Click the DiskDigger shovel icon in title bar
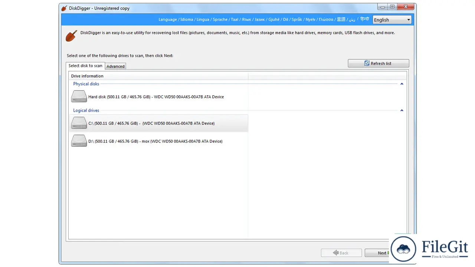The width and height of the screenshot is (475, 267). [64, 8]
